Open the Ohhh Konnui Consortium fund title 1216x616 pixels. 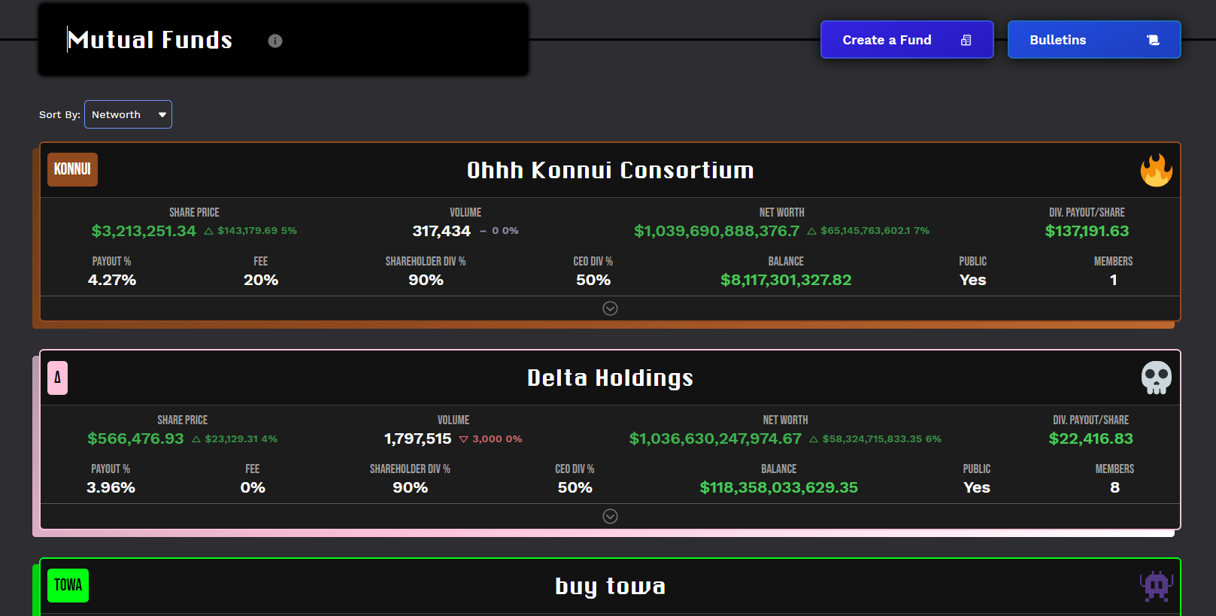(610, 170)
